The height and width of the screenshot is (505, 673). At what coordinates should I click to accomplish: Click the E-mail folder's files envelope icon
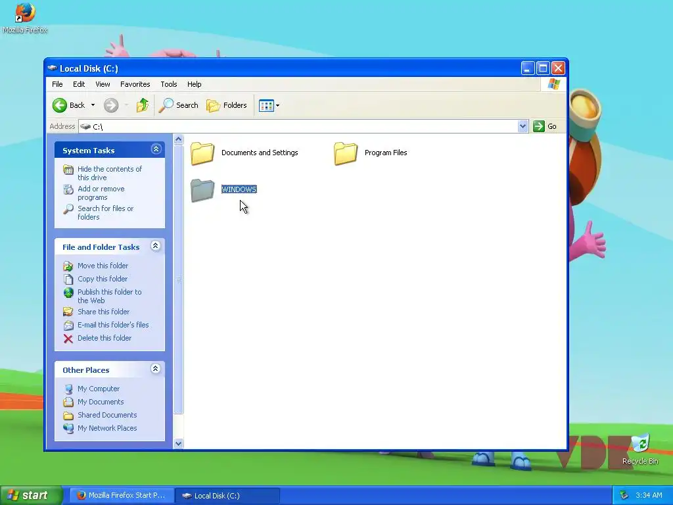coord(68,325)
